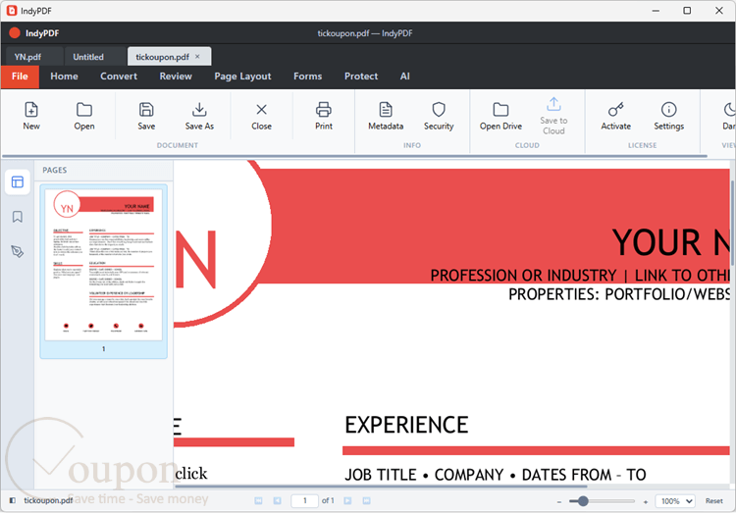
Task: Close the tickoupon.pdf tab
Action: (197, 56)
